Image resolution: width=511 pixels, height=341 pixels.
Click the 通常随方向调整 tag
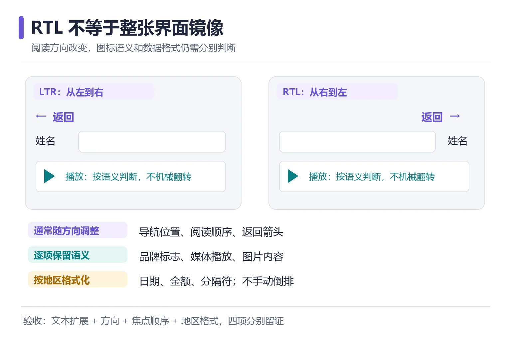[78, 230]
